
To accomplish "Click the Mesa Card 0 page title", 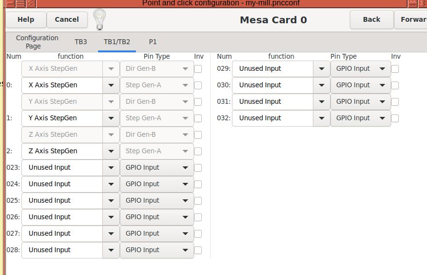I will click(273, 20).
